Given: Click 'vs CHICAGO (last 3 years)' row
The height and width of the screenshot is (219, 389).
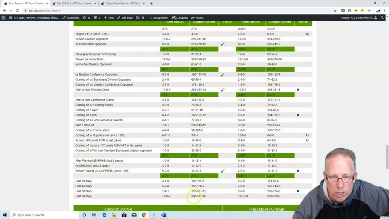Looking at the screenshot, I should click(x=193, y=166).
